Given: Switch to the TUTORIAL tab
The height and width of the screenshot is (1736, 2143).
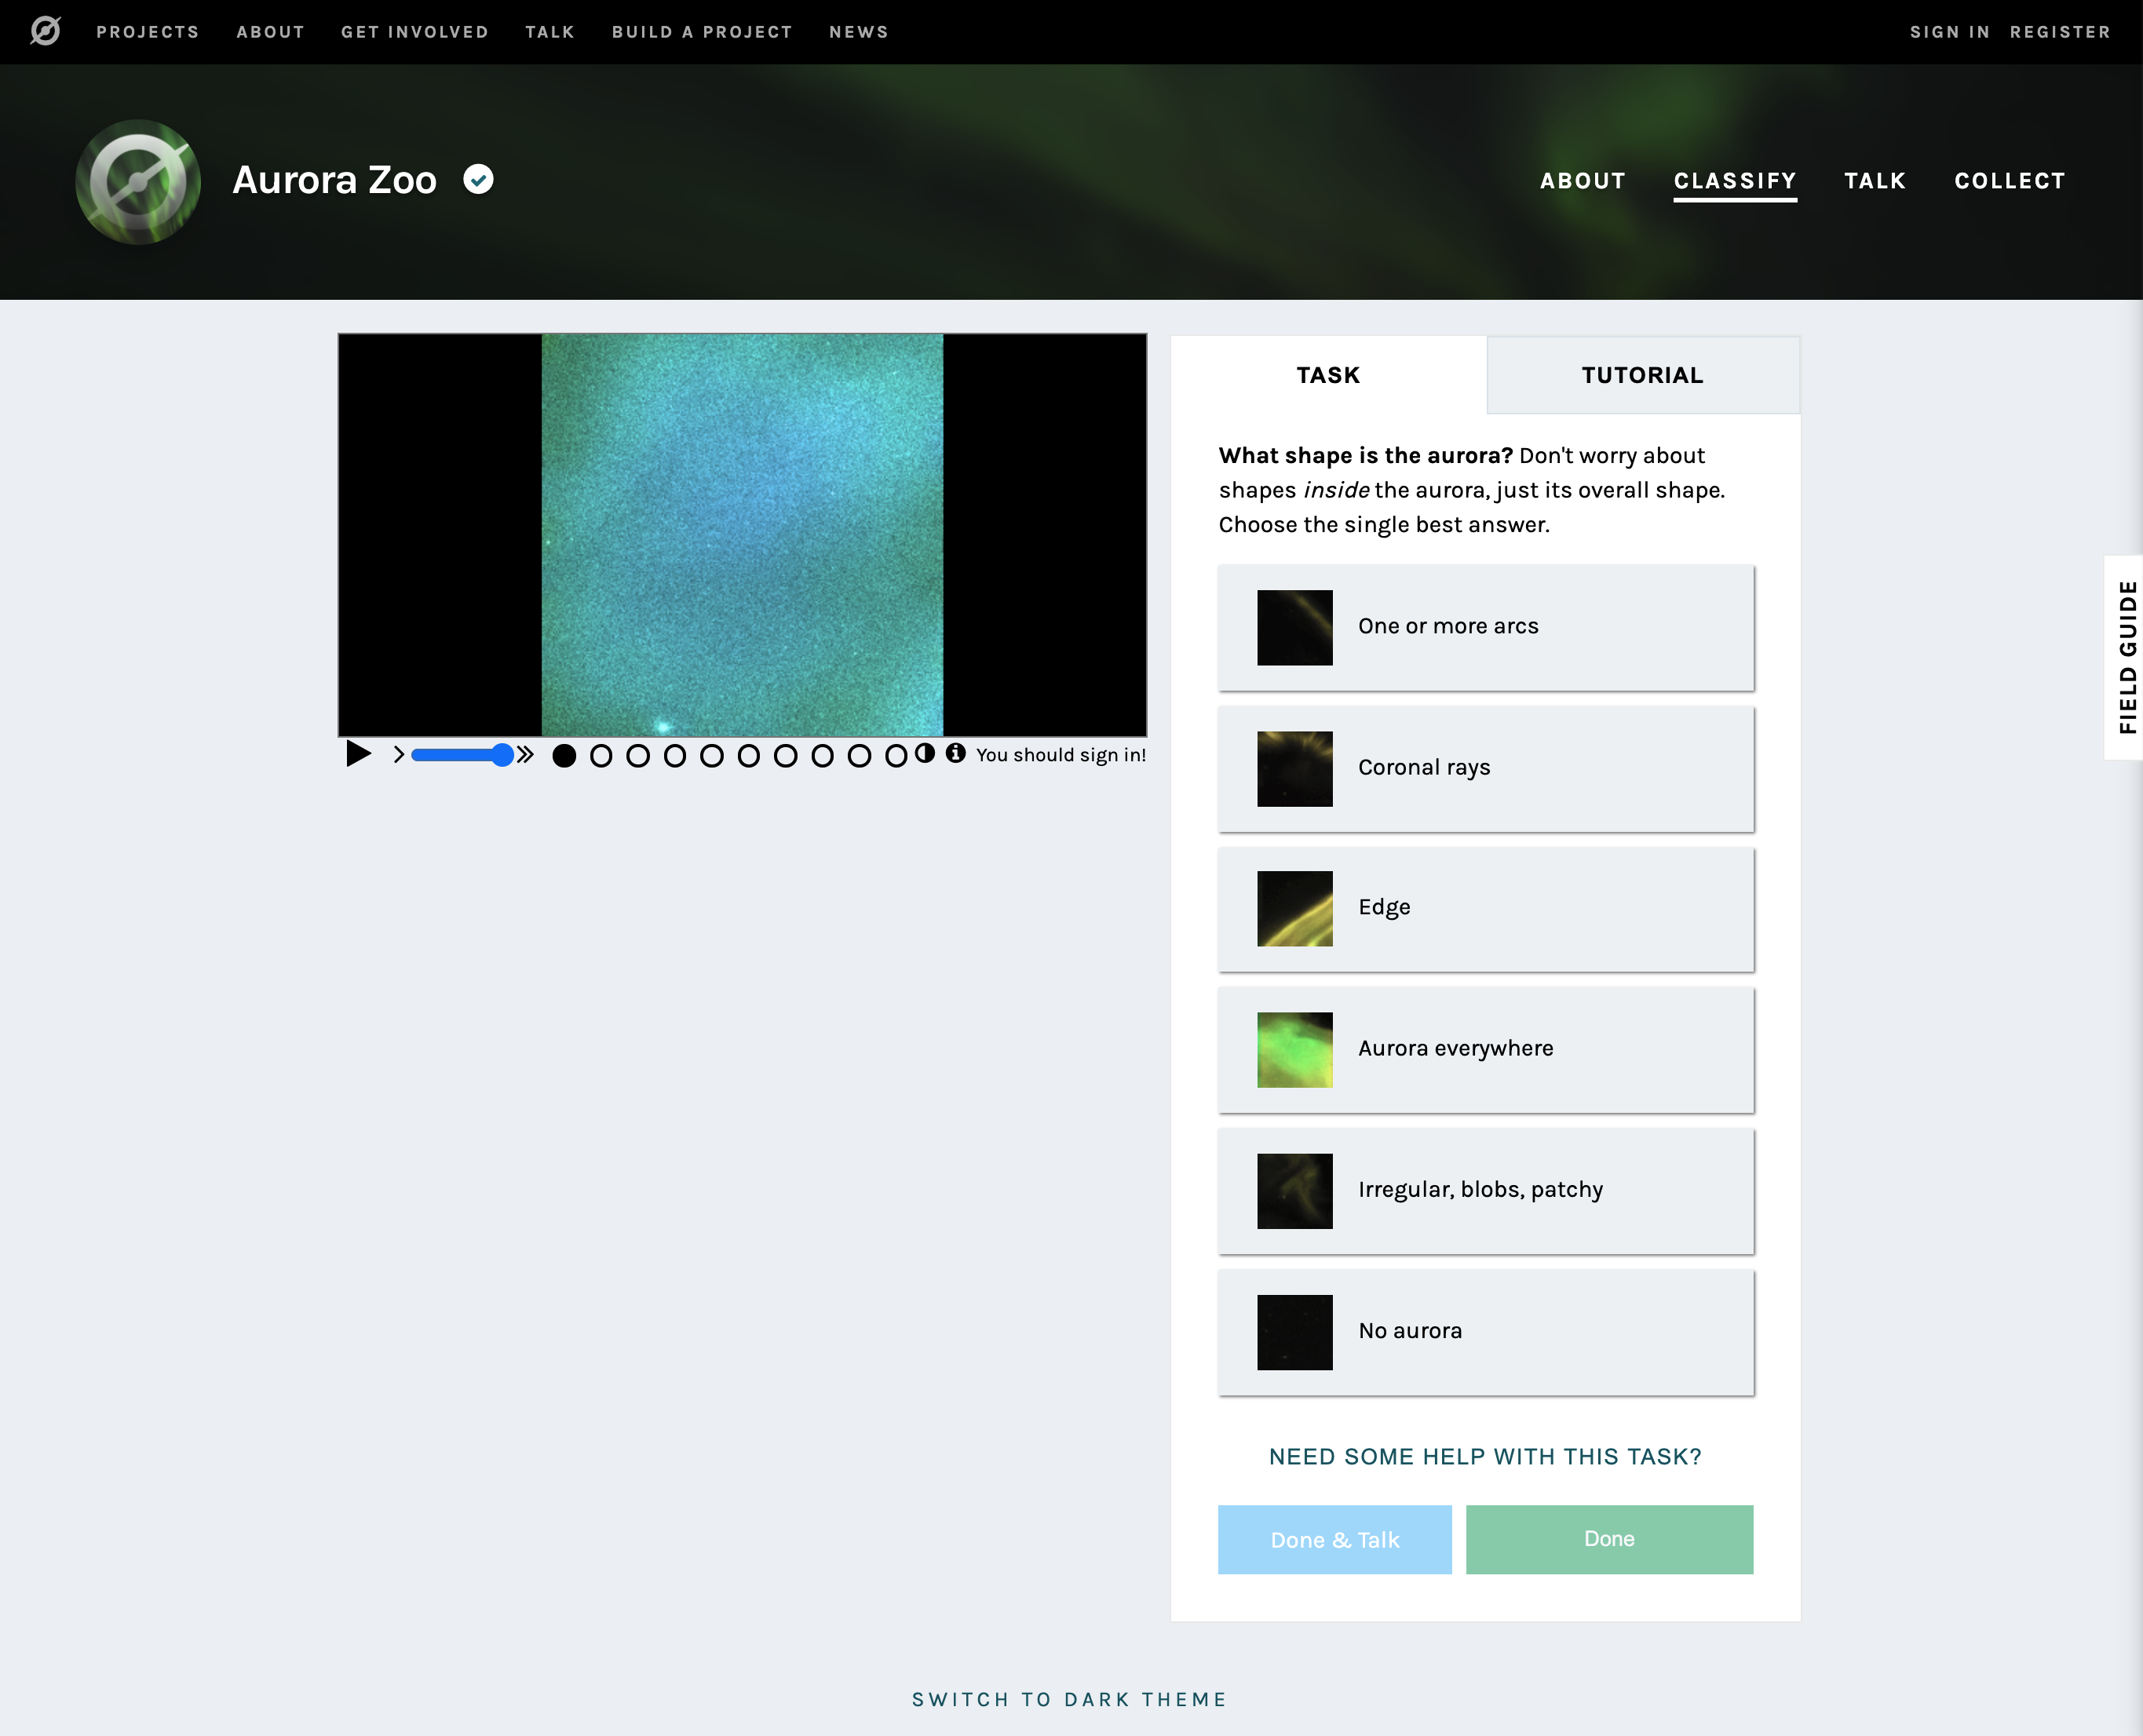Looking at the screenshot, I should click(1643, 375).
